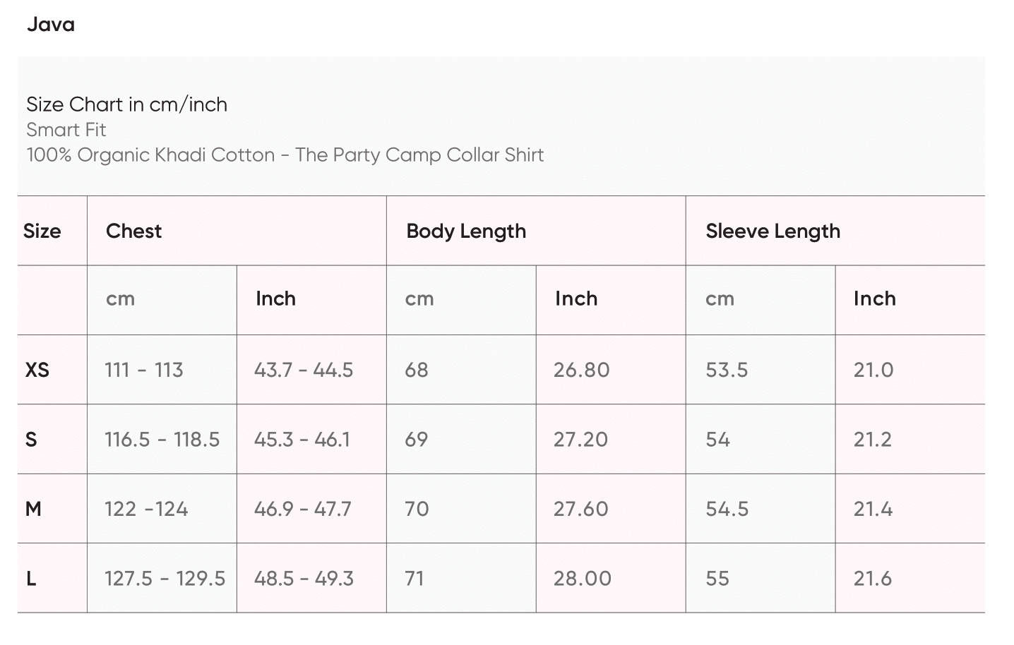Viewport: 1014px width, 645px height.
Task: Select the Body Length column header
Action: click(x=466, y=231)
